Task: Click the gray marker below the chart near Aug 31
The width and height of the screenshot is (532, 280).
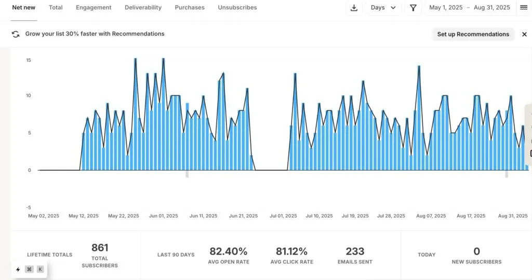Action: click(507, 174)
